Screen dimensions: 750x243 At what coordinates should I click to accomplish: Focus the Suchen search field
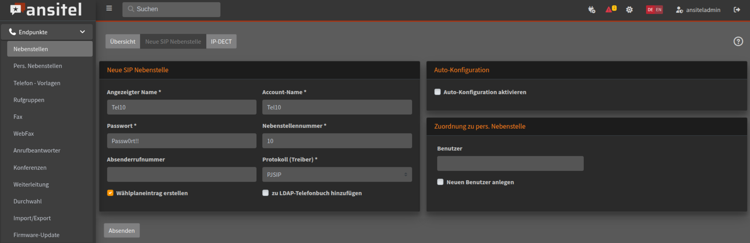point(171,9)
